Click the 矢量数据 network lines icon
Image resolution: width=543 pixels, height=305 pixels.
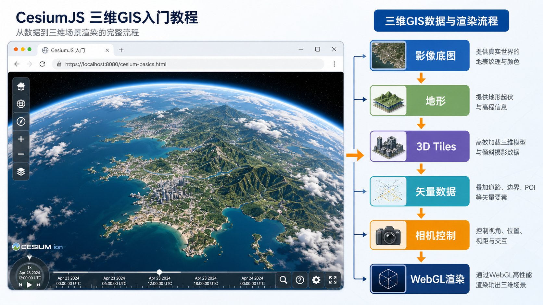pyautogui.click(x=388, y=191)
